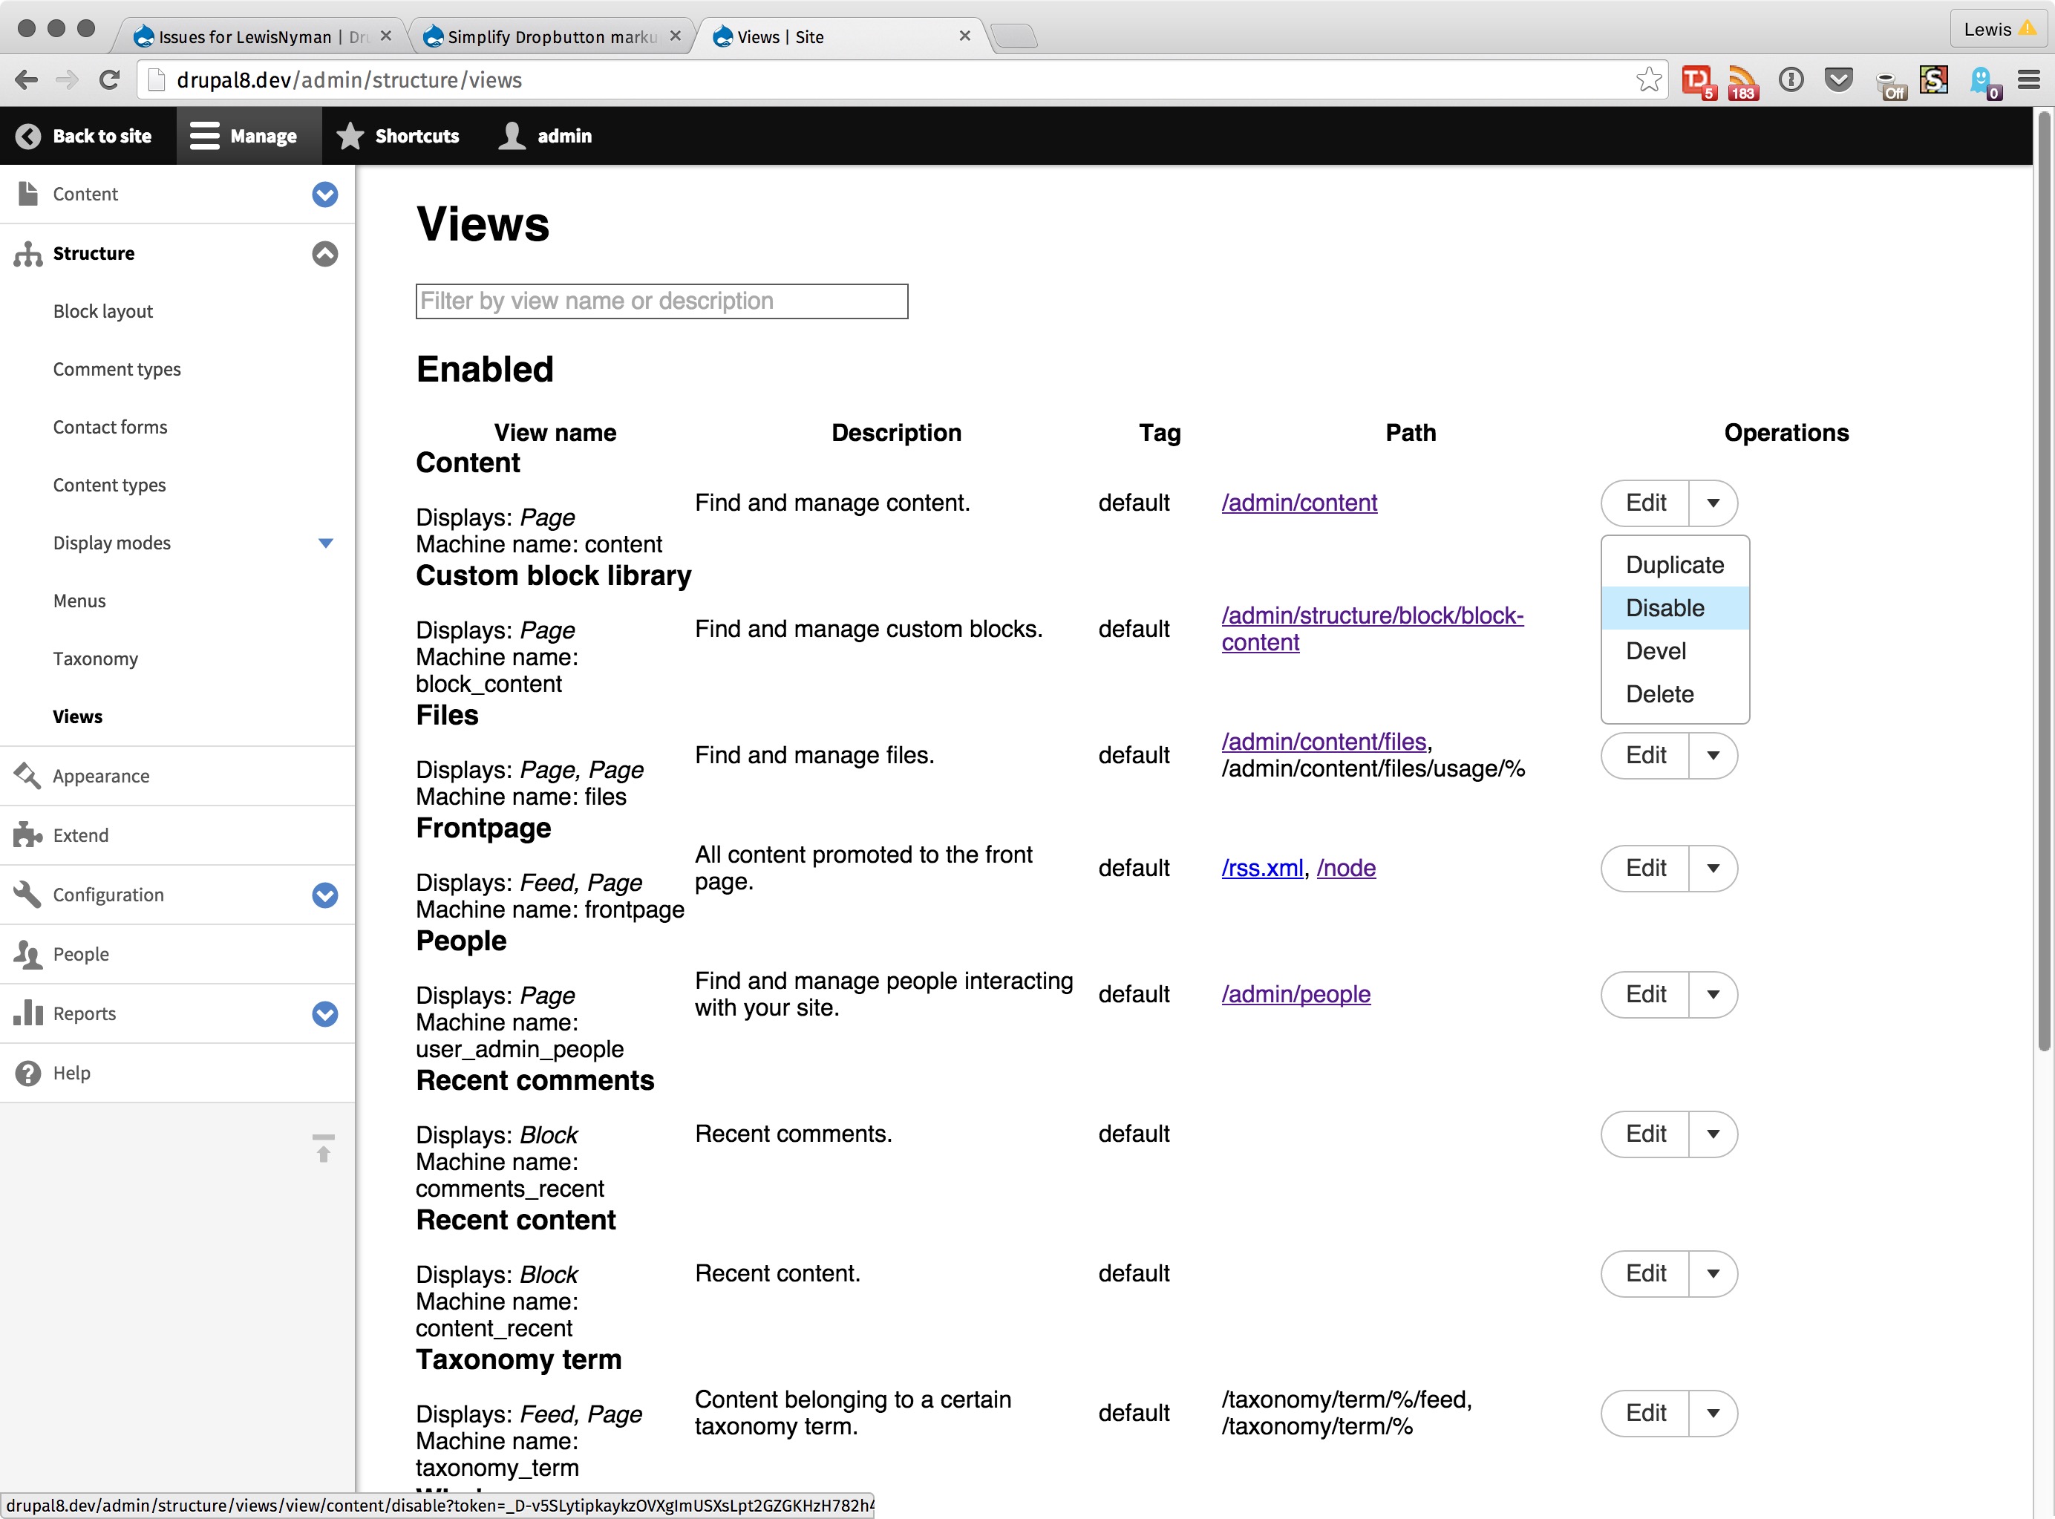Click the RSS feed extension icon
2055x1519 pixels.
(x=1742, y=81)
